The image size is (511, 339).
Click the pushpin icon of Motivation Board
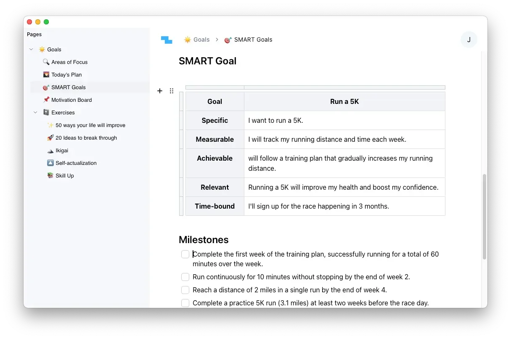(46, 100)
